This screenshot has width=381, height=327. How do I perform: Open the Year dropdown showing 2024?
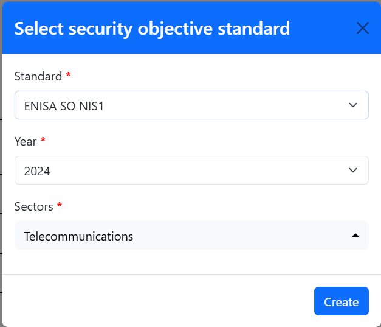click(191, 170)
